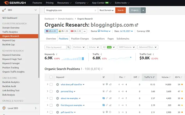Click the magnifier icon in keyword filter
Image resolution: width=185 pixels, height=115 pixels.
tap(68, 47)
